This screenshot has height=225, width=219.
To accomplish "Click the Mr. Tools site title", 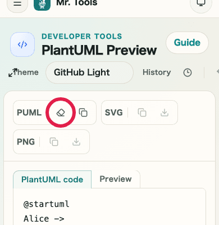I will (x=77, y=3).
